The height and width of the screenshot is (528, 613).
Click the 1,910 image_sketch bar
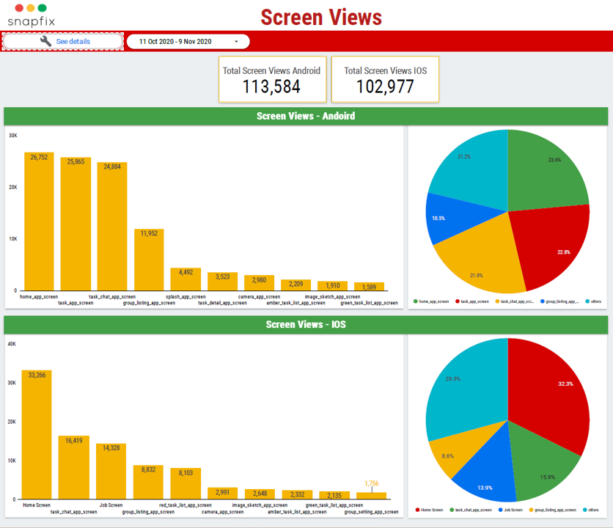coord(333,286)
